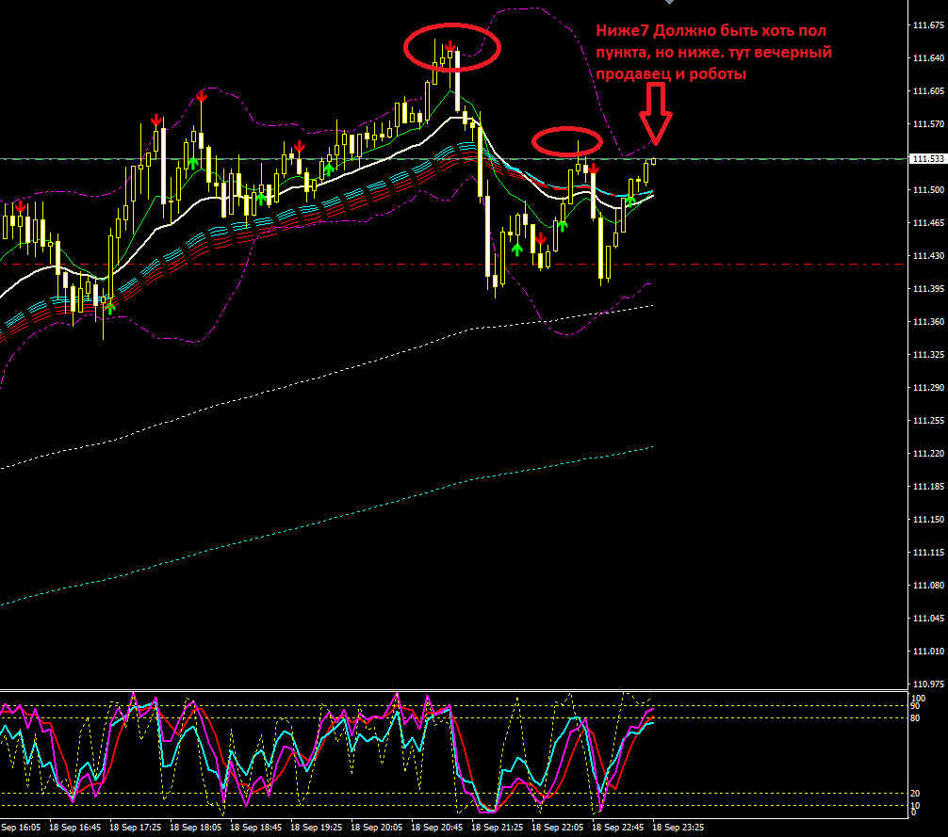Click the 111.220 price scale label

[928, 454]
